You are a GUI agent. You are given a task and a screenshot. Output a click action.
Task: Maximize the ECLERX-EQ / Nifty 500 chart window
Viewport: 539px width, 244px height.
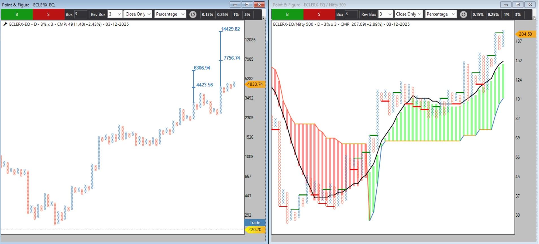tap(518, 5)
